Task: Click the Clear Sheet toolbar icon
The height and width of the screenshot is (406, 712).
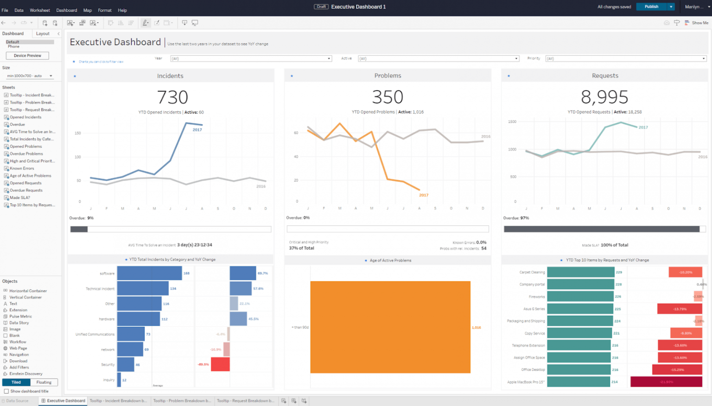Action: [92, 22]
